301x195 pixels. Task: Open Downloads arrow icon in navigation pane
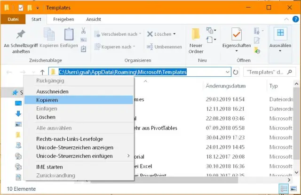pos(18,114)
